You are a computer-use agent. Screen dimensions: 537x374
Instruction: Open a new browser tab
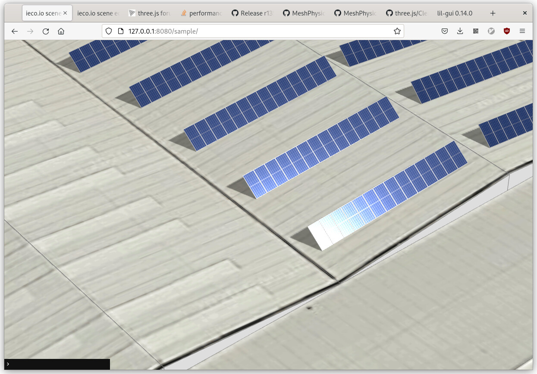pyautogui.click(x=493, y=13)
